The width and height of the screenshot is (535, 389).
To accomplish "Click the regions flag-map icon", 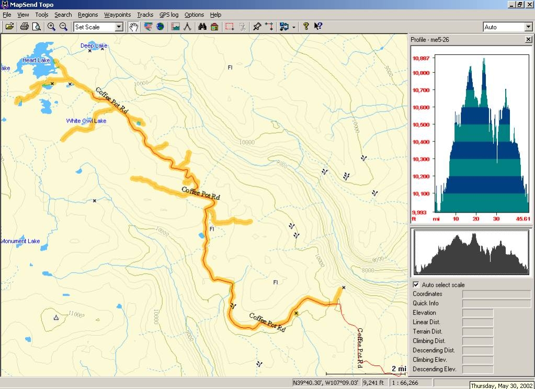I will [147, 27].
